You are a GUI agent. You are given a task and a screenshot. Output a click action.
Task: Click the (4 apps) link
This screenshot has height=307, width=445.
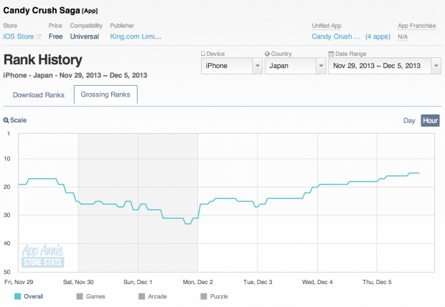click(x=378, y=36)
